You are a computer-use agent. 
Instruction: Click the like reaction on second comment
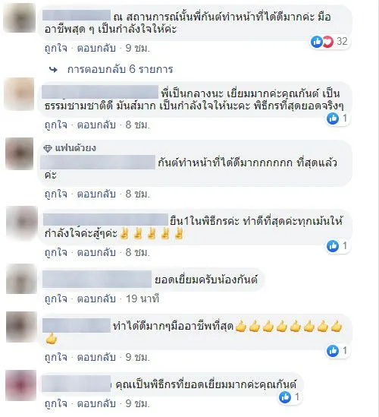tap(333, 118)
